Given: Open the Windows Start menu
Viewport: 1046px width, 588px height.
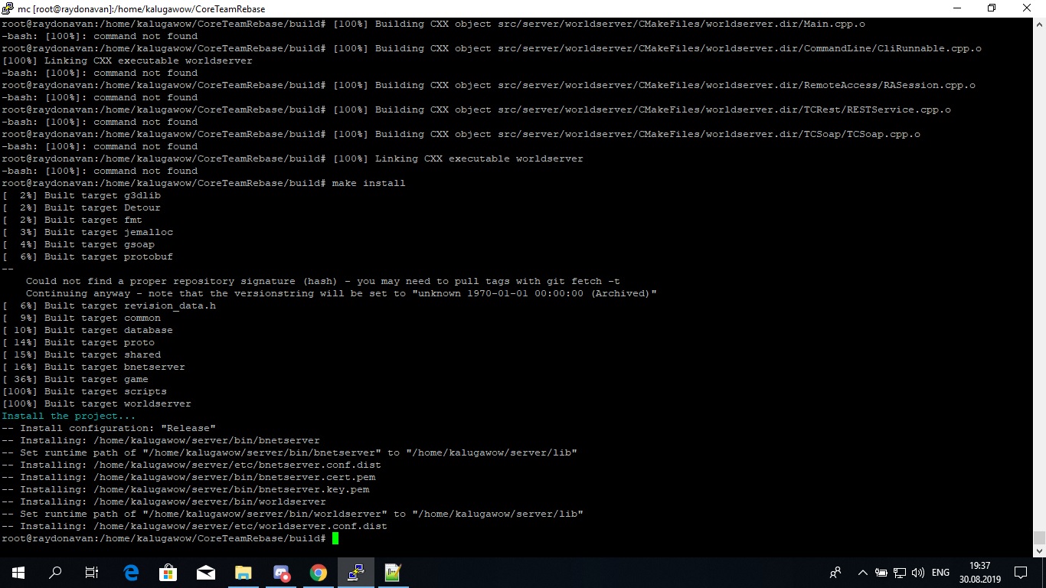Looking at the screenshot, I should tap(18, 572).
